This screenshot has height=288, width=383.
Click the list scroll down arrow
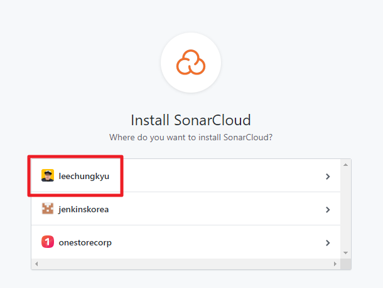(x=345, y=253)
